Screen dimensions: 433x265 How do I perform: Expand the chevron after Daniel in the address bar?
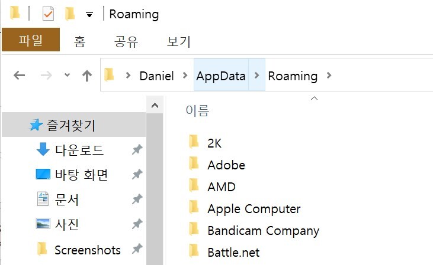point(185,75)
